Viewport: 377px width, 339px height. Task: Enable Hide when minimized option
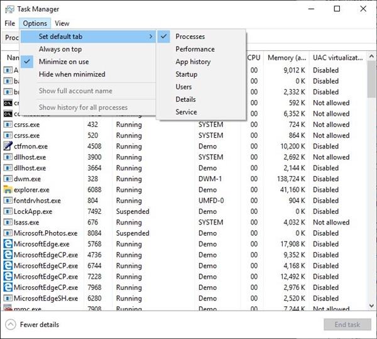[x=72, y=74]
